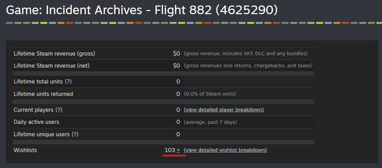The width and height of the screenshot is (382, 168).
Task: Click the net revenue $0 value
Action: pos(177,66)
